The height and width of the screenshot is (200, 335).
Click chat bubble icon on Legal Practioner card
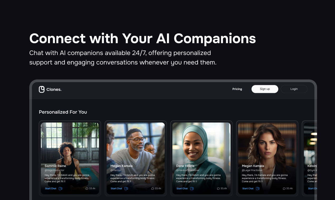[x=284, y=188]
